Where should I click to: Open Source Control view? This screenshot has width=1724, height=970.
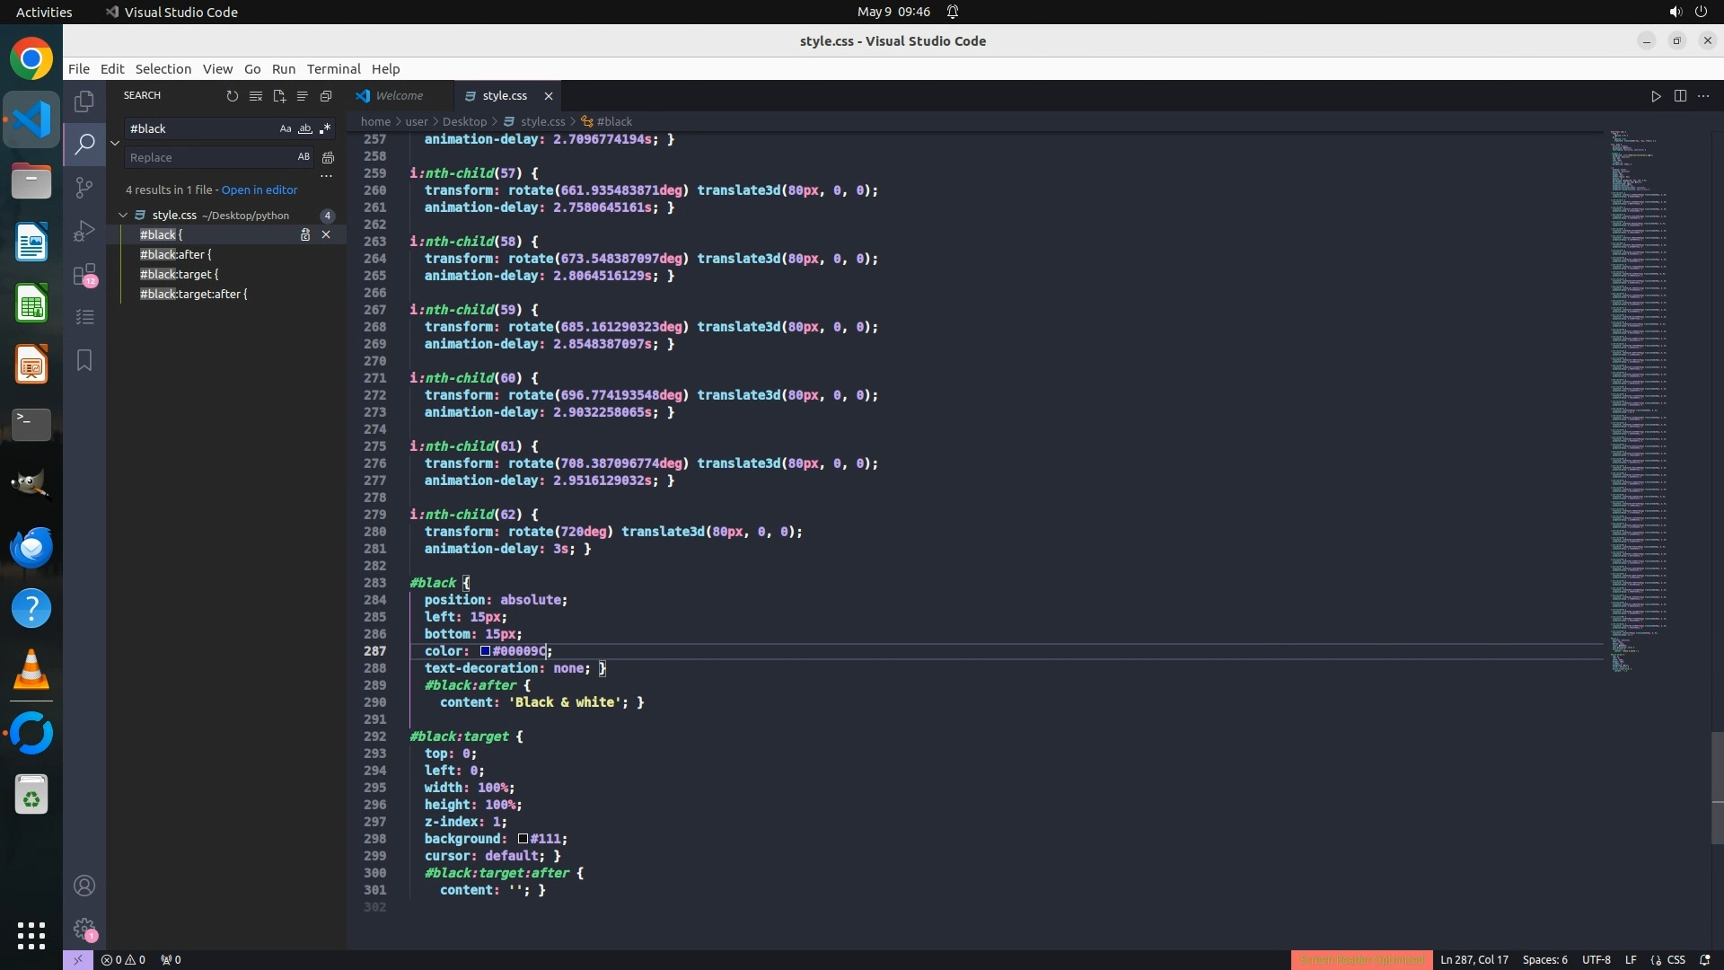point(84,187)
